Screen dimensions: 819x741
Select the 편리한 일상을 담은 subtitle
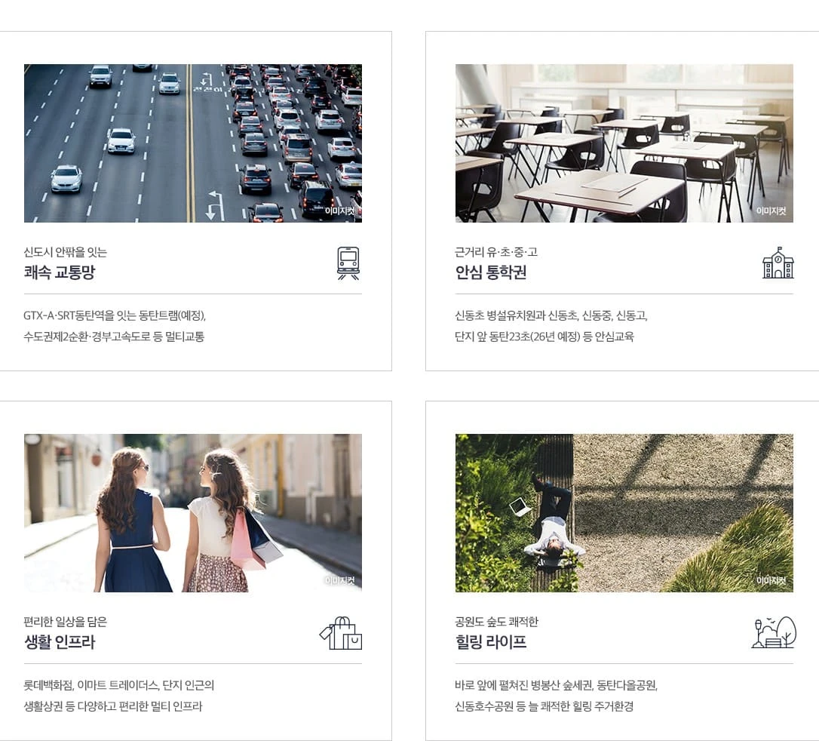66,622
